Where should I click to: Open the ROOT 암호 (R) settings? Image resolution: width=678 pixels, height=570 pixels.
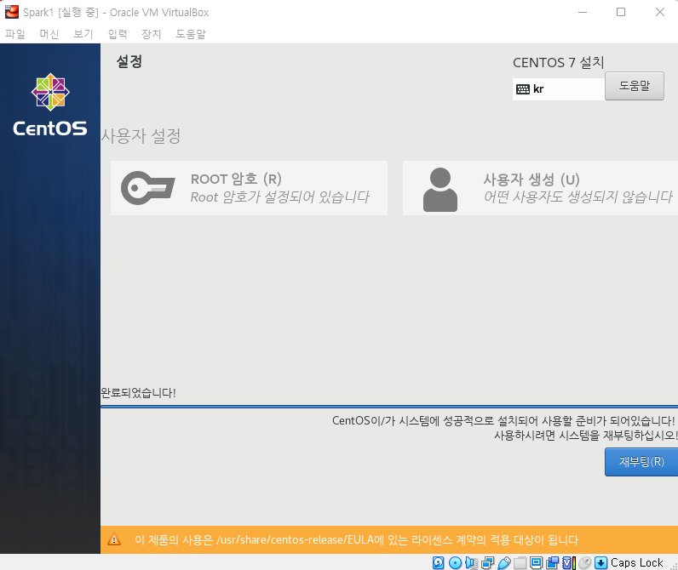pos(249,188)
